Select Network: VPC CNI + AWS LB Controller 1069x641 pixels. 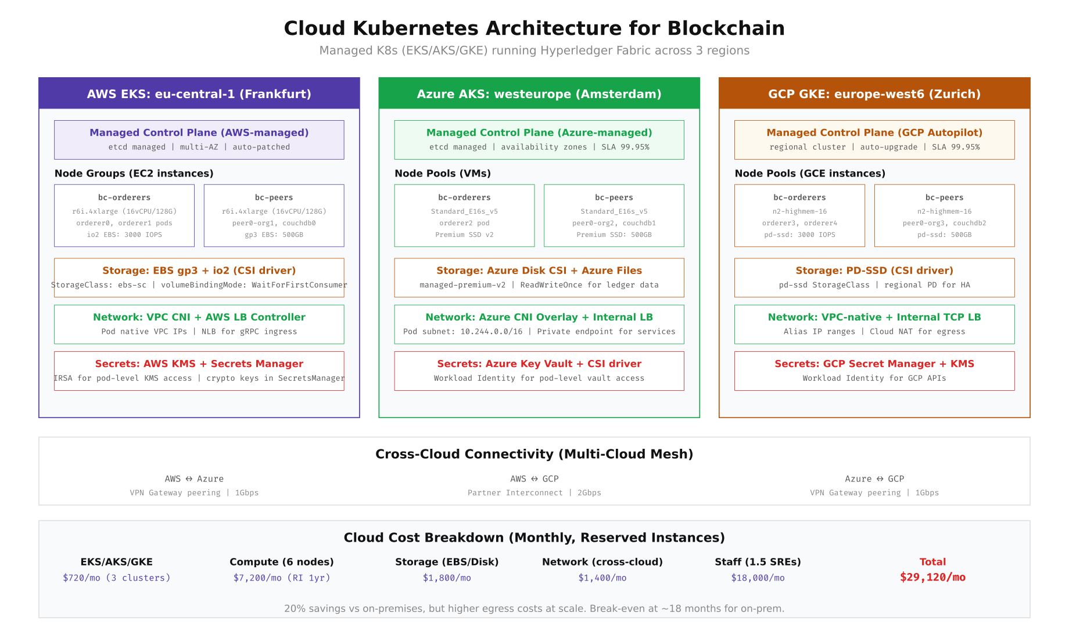click(x=199, y=324)
